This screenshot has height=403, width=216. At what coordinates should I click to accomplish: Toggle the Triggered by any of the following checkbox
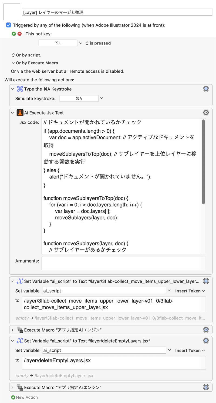pyautogui.click(x=8, y=25)
